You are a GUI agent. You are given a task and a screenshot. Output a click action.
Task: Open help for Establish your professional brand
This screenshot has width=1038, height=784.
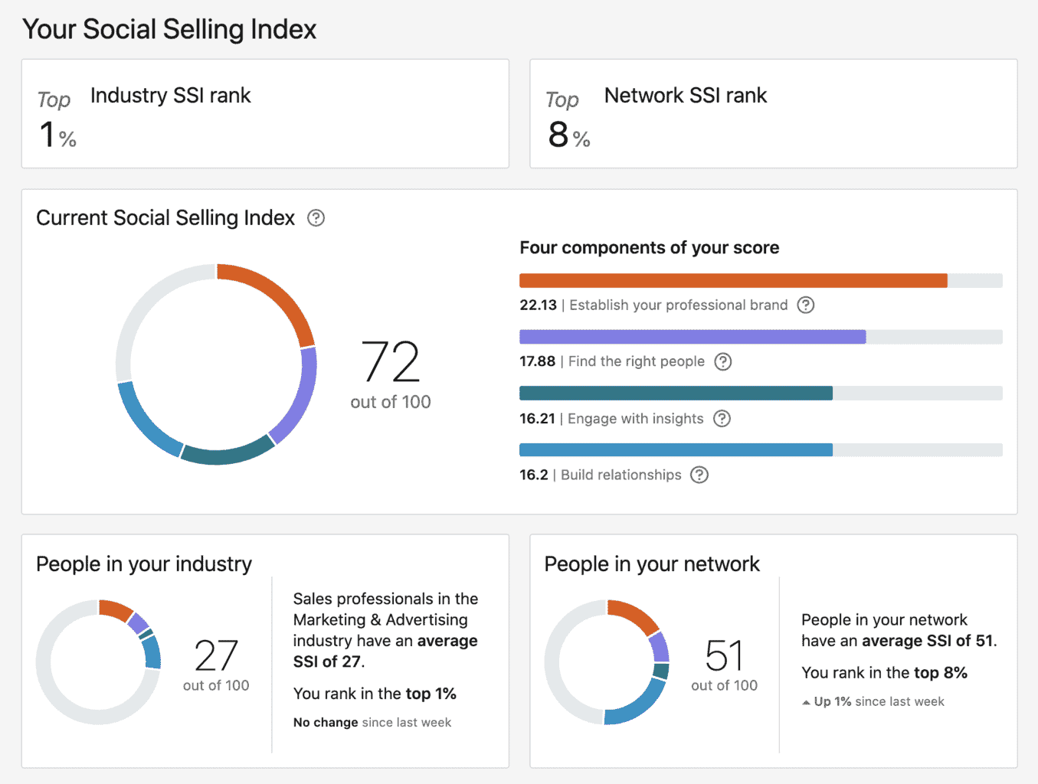(805, 305)
